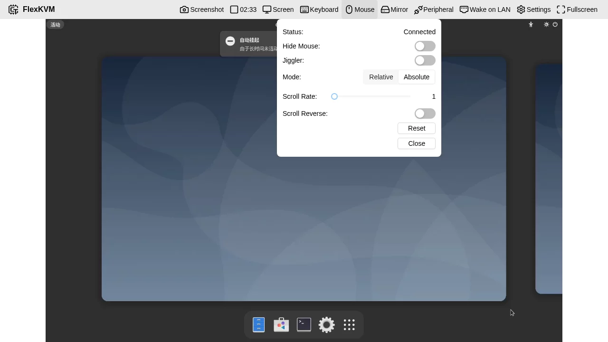Viewport: 608px width, 342px height.
Task: Open the Screen menu
Action: click(278, 9)
